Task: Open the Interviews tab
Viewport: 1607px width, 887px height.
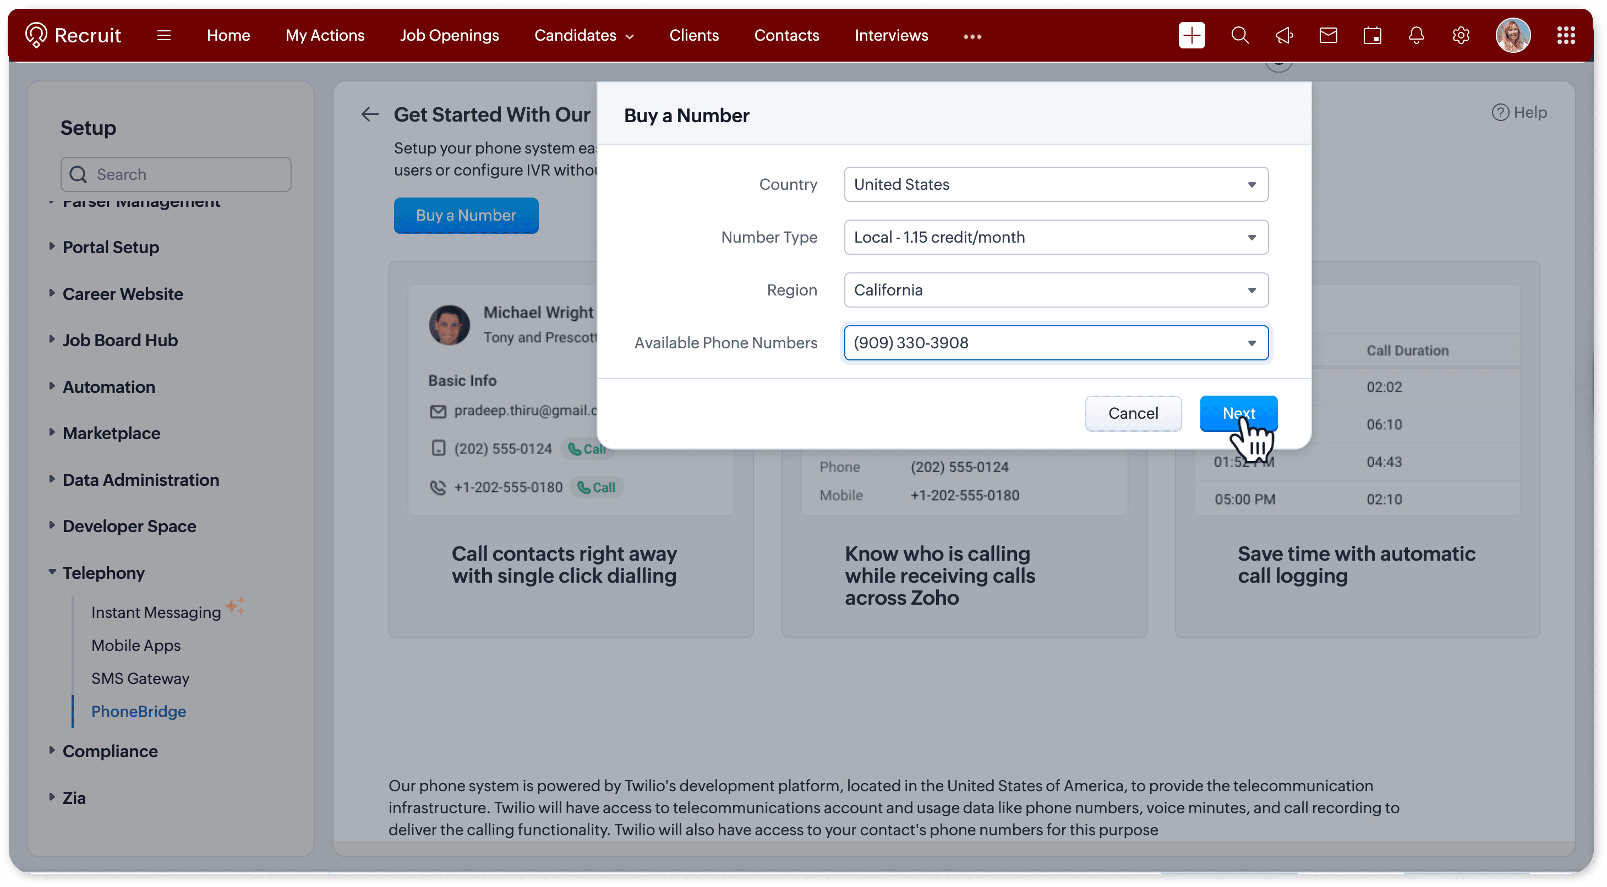Action: (x=891, y=36)
